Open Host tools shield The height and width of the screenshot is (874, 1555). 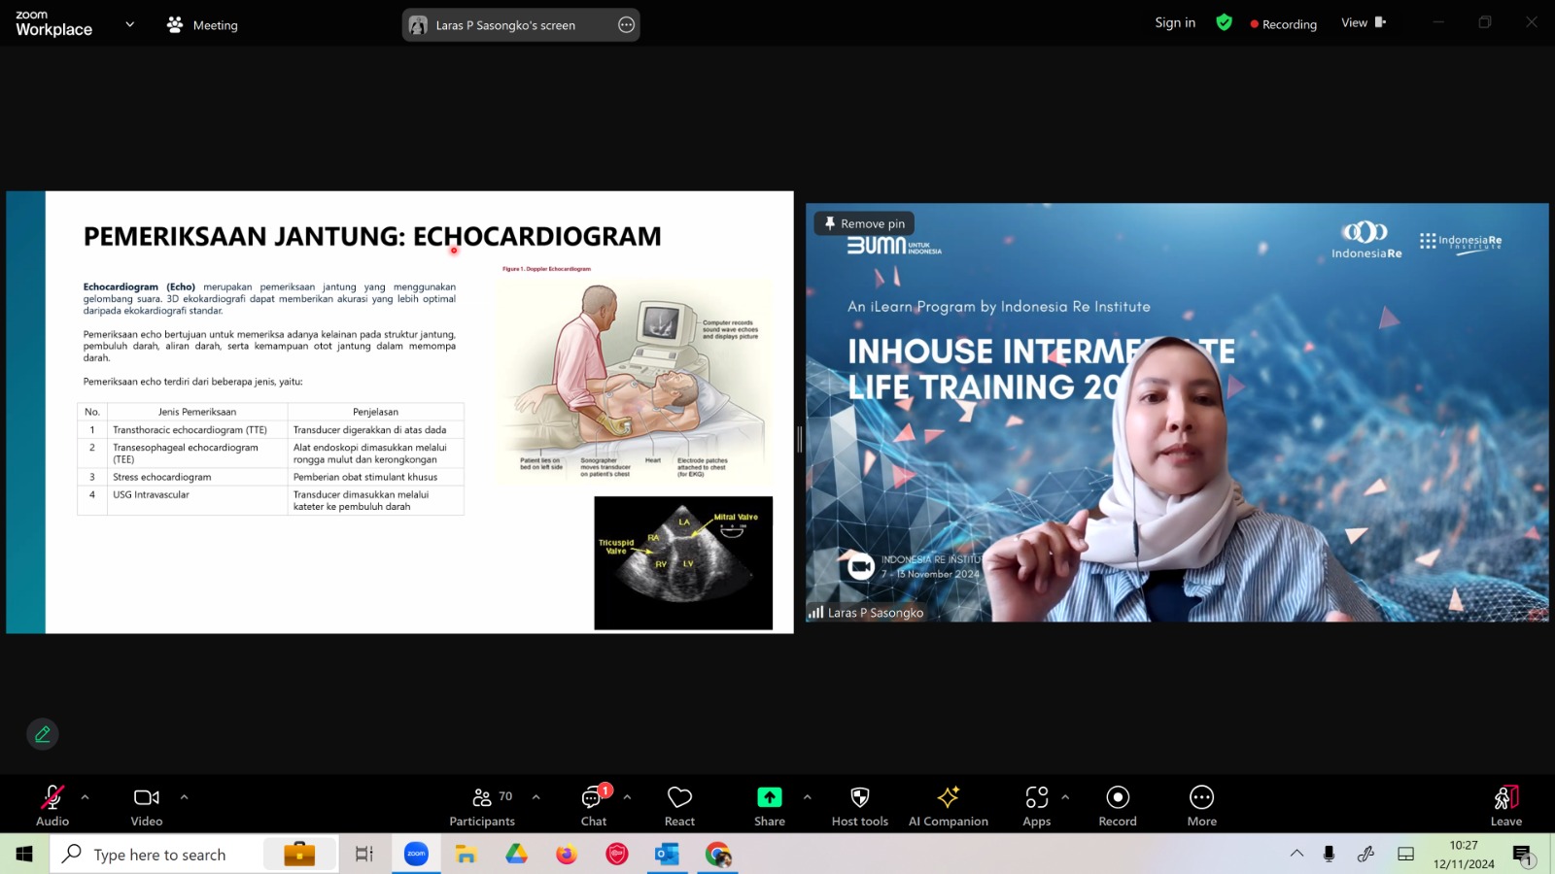pos(860,805)
